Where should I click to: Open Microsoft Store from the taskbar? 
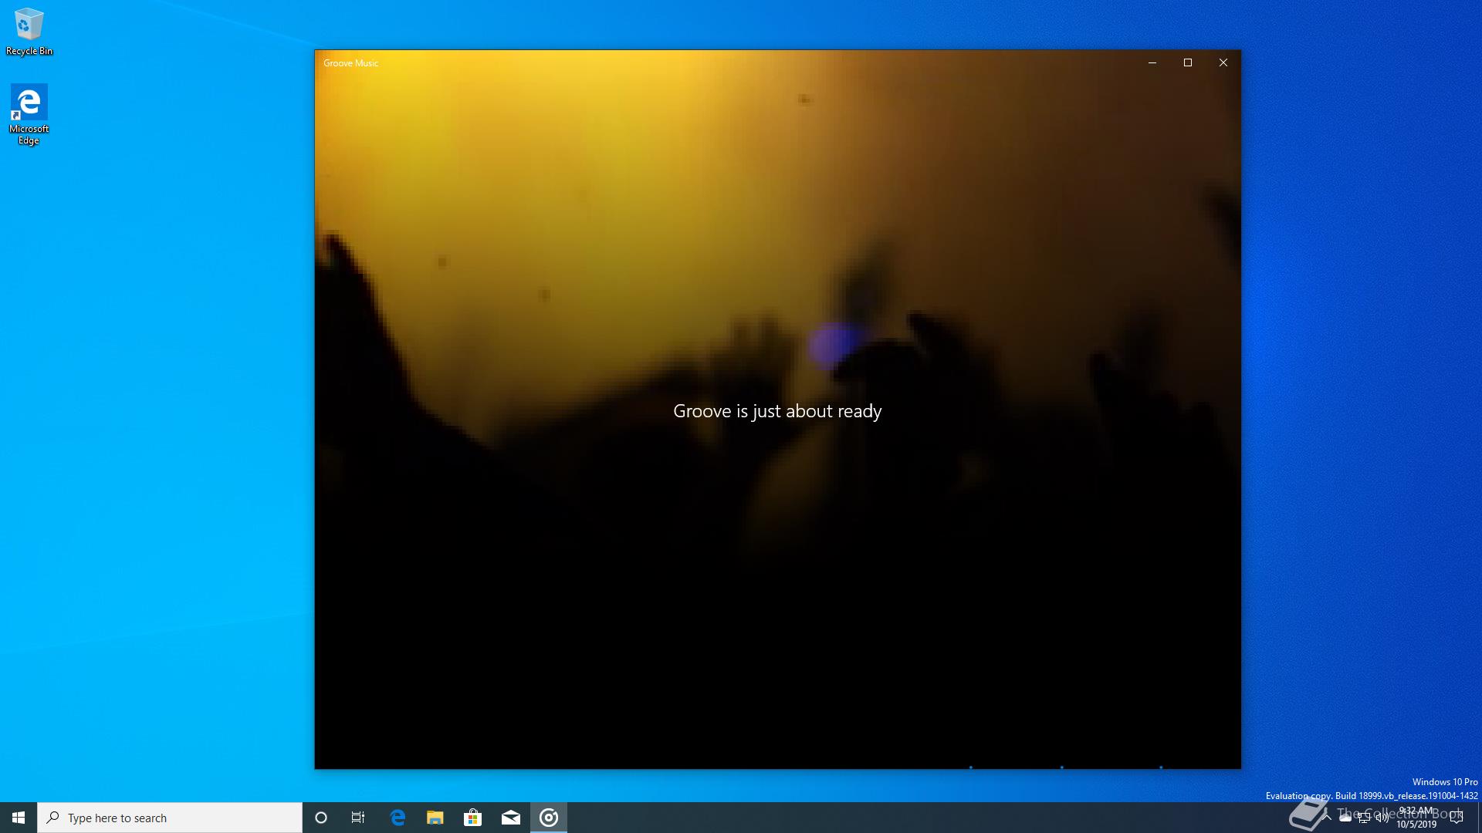(x=472, y=818)
